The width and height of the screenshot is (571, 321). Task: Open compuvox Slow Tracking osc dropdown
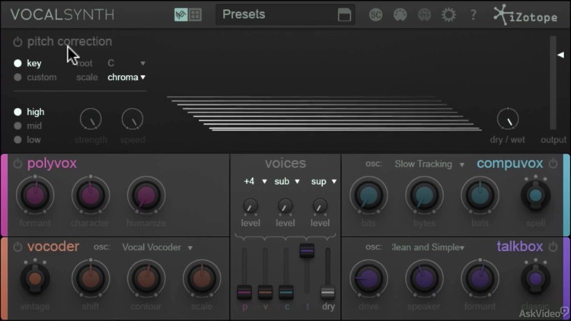coord(429,164)
